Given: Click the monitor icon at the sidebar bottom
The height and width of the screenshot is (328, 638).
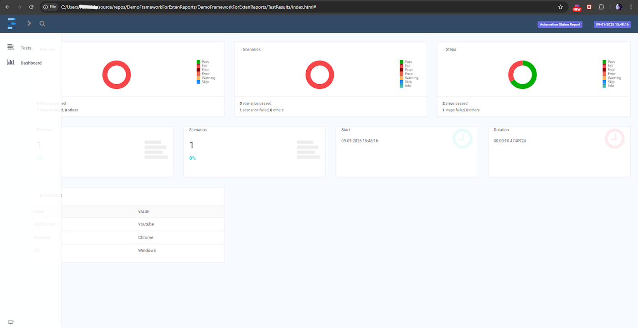Looking at the screenshot, I should pos(11,322).
